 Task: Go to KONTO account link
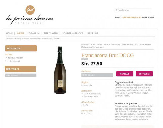click(x=118, y=18)
